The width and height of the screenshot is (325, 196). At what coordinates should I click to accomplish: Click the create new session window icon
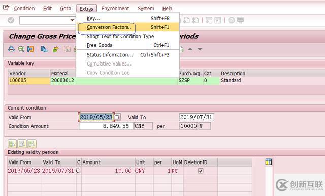[209, 20]
